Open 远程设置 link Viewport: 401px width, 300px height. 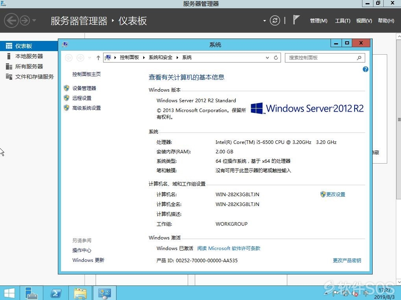pos(81,98)
